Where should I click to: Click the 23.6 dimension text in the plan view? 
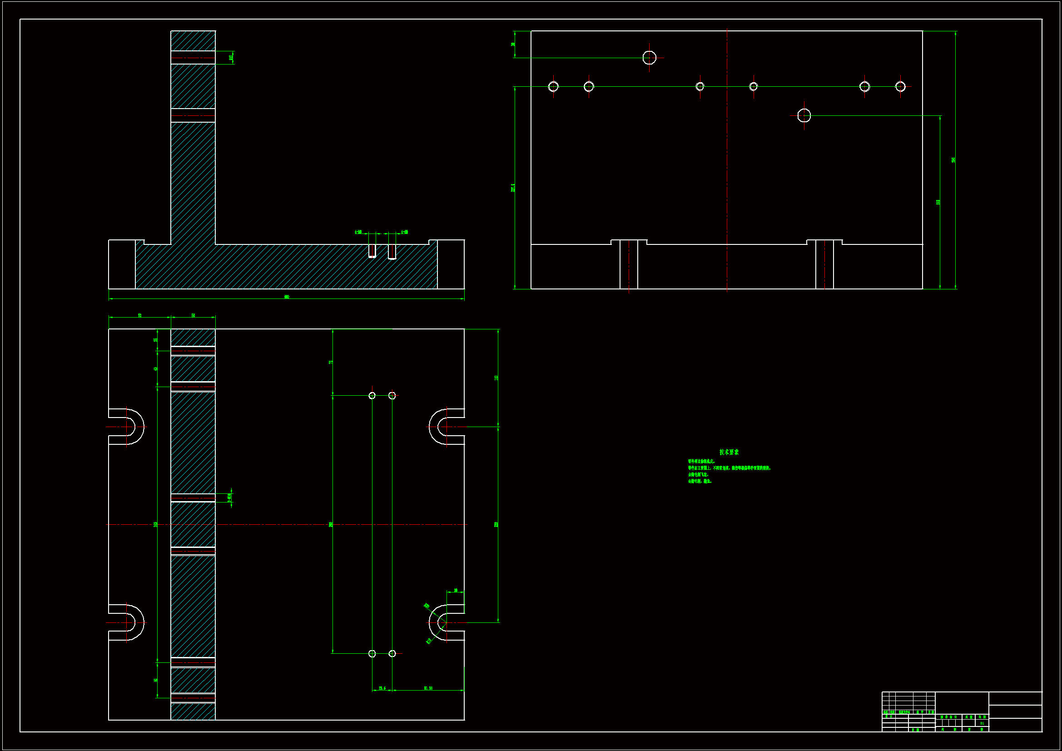[382, 688]
